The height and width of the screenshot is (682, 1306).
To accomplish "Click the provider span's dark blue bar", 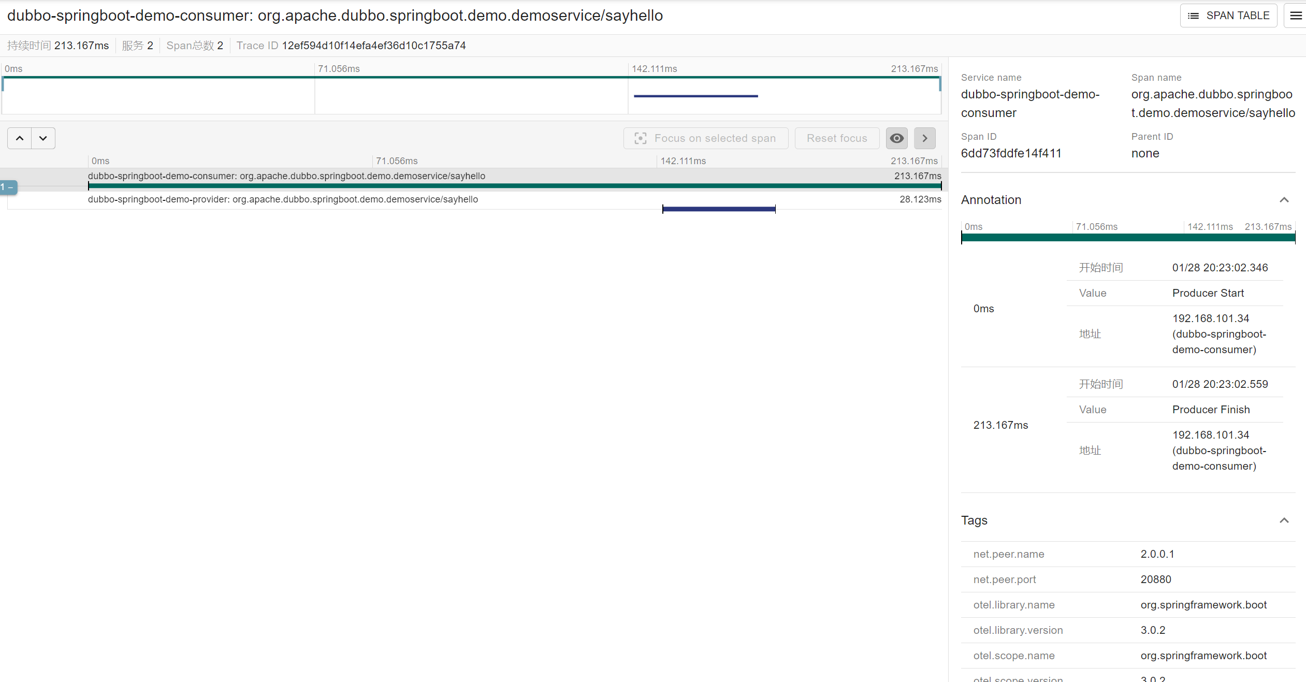I will pyautogui.click(x=718, y=209).
